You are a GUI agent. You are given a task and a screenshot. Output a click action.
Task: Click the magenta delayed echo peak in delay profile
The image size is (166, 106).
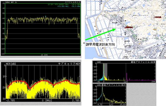click(127, 76)
